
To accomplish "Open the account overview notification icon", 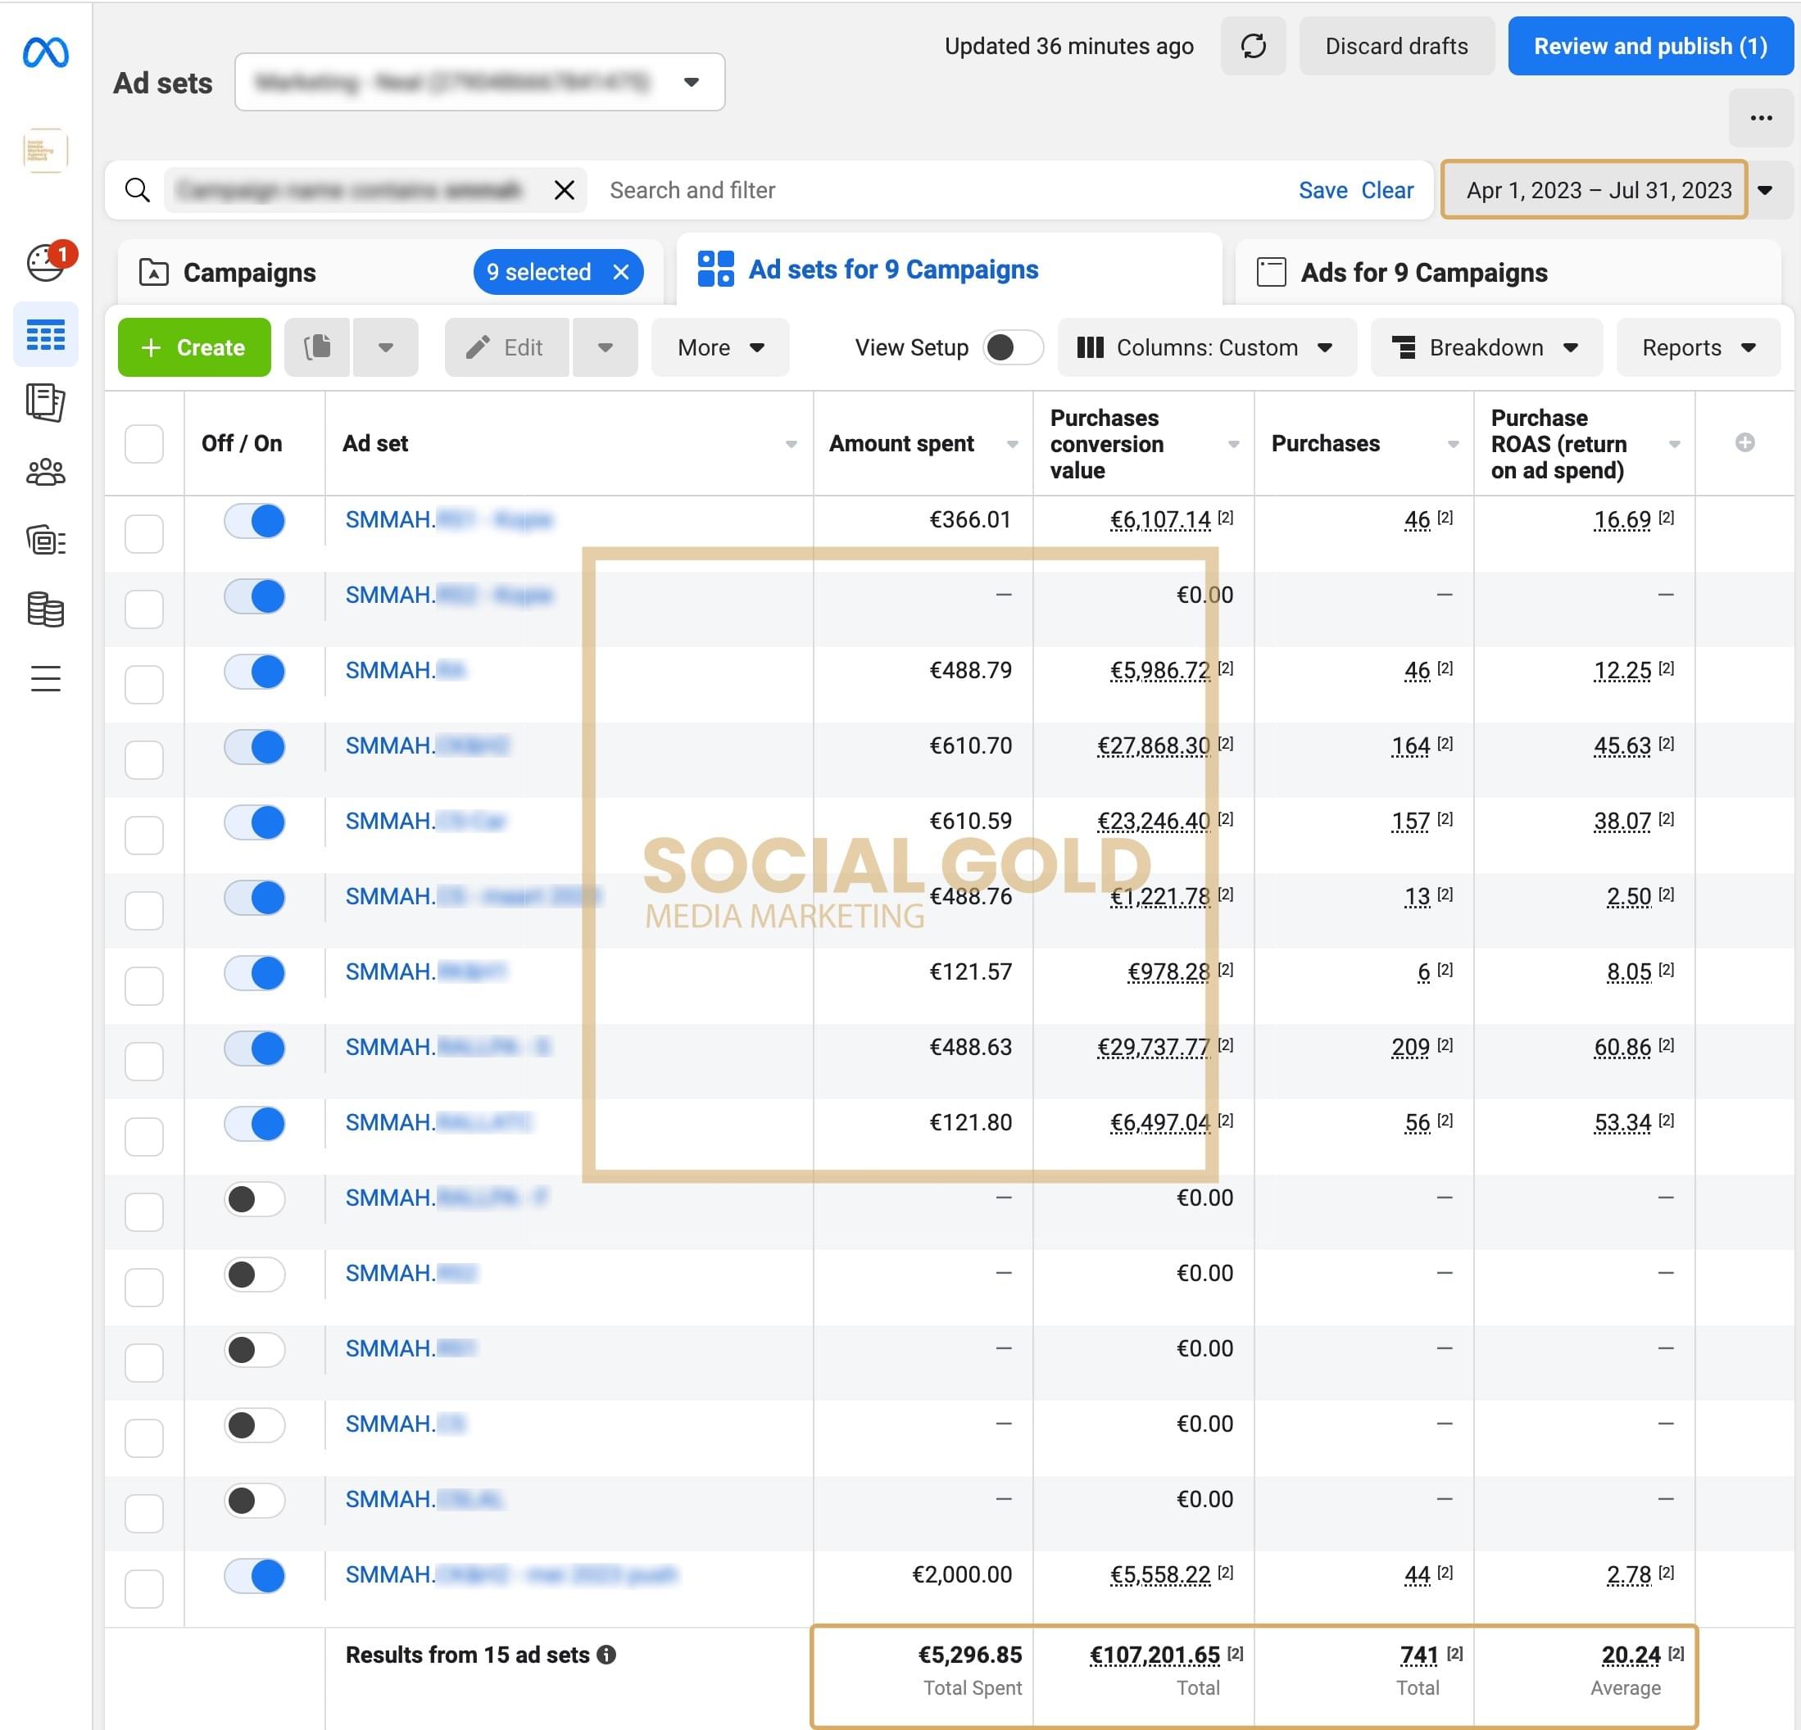I will pyautogui.click(x=46, y=263).
